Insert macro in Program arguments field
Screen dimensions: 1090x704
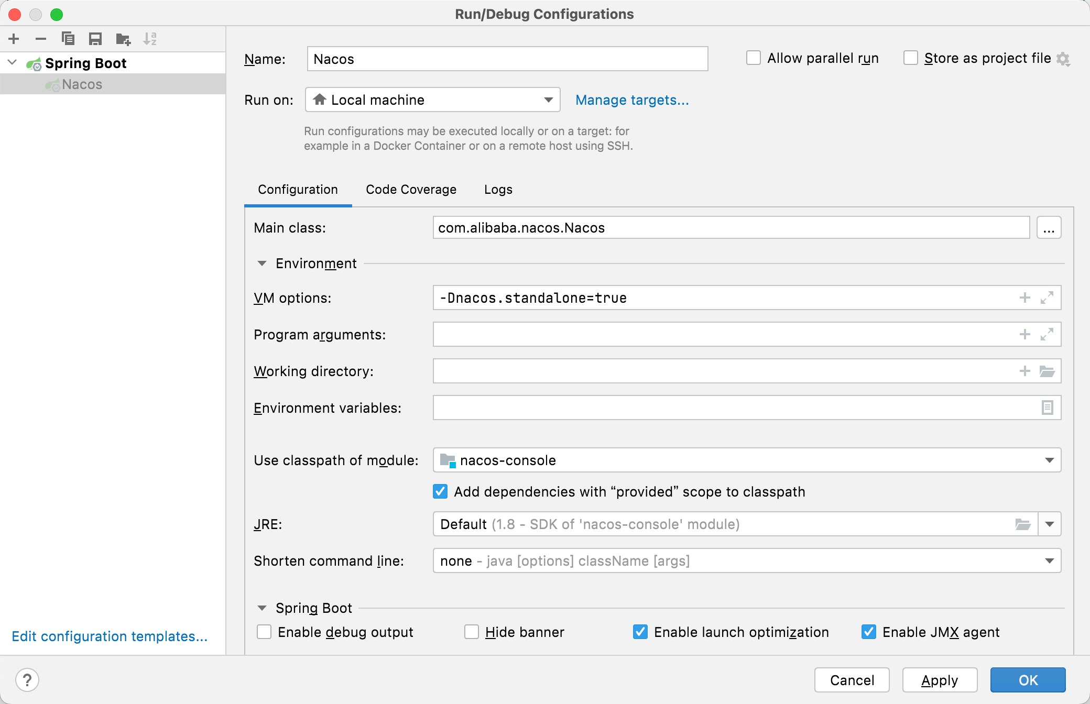coord(1025,335)
